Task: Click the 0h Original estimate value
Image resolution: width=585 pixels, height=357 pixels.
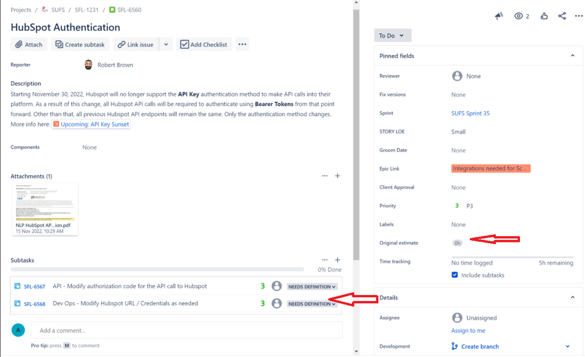Action: click(x=457, y=243)
